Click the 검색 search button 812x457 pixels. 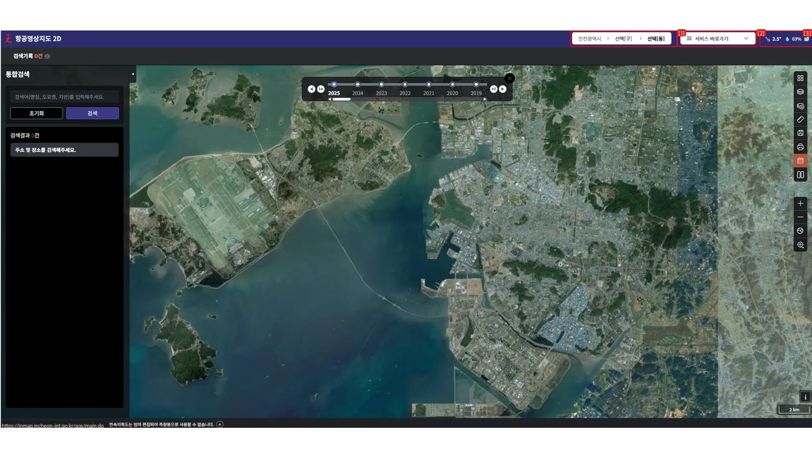[93, 113]
